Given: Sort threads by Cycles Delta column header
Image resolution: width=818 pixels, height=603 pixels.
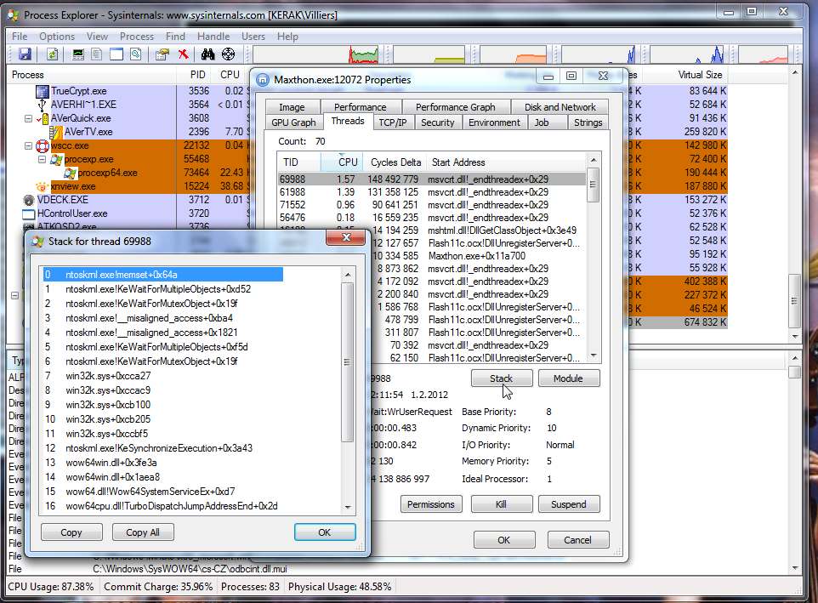Looking at the screenshot, I should 395,162.
